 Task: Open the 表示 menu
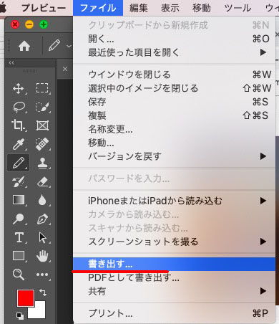pyautogui.click(x=170, y=8)
